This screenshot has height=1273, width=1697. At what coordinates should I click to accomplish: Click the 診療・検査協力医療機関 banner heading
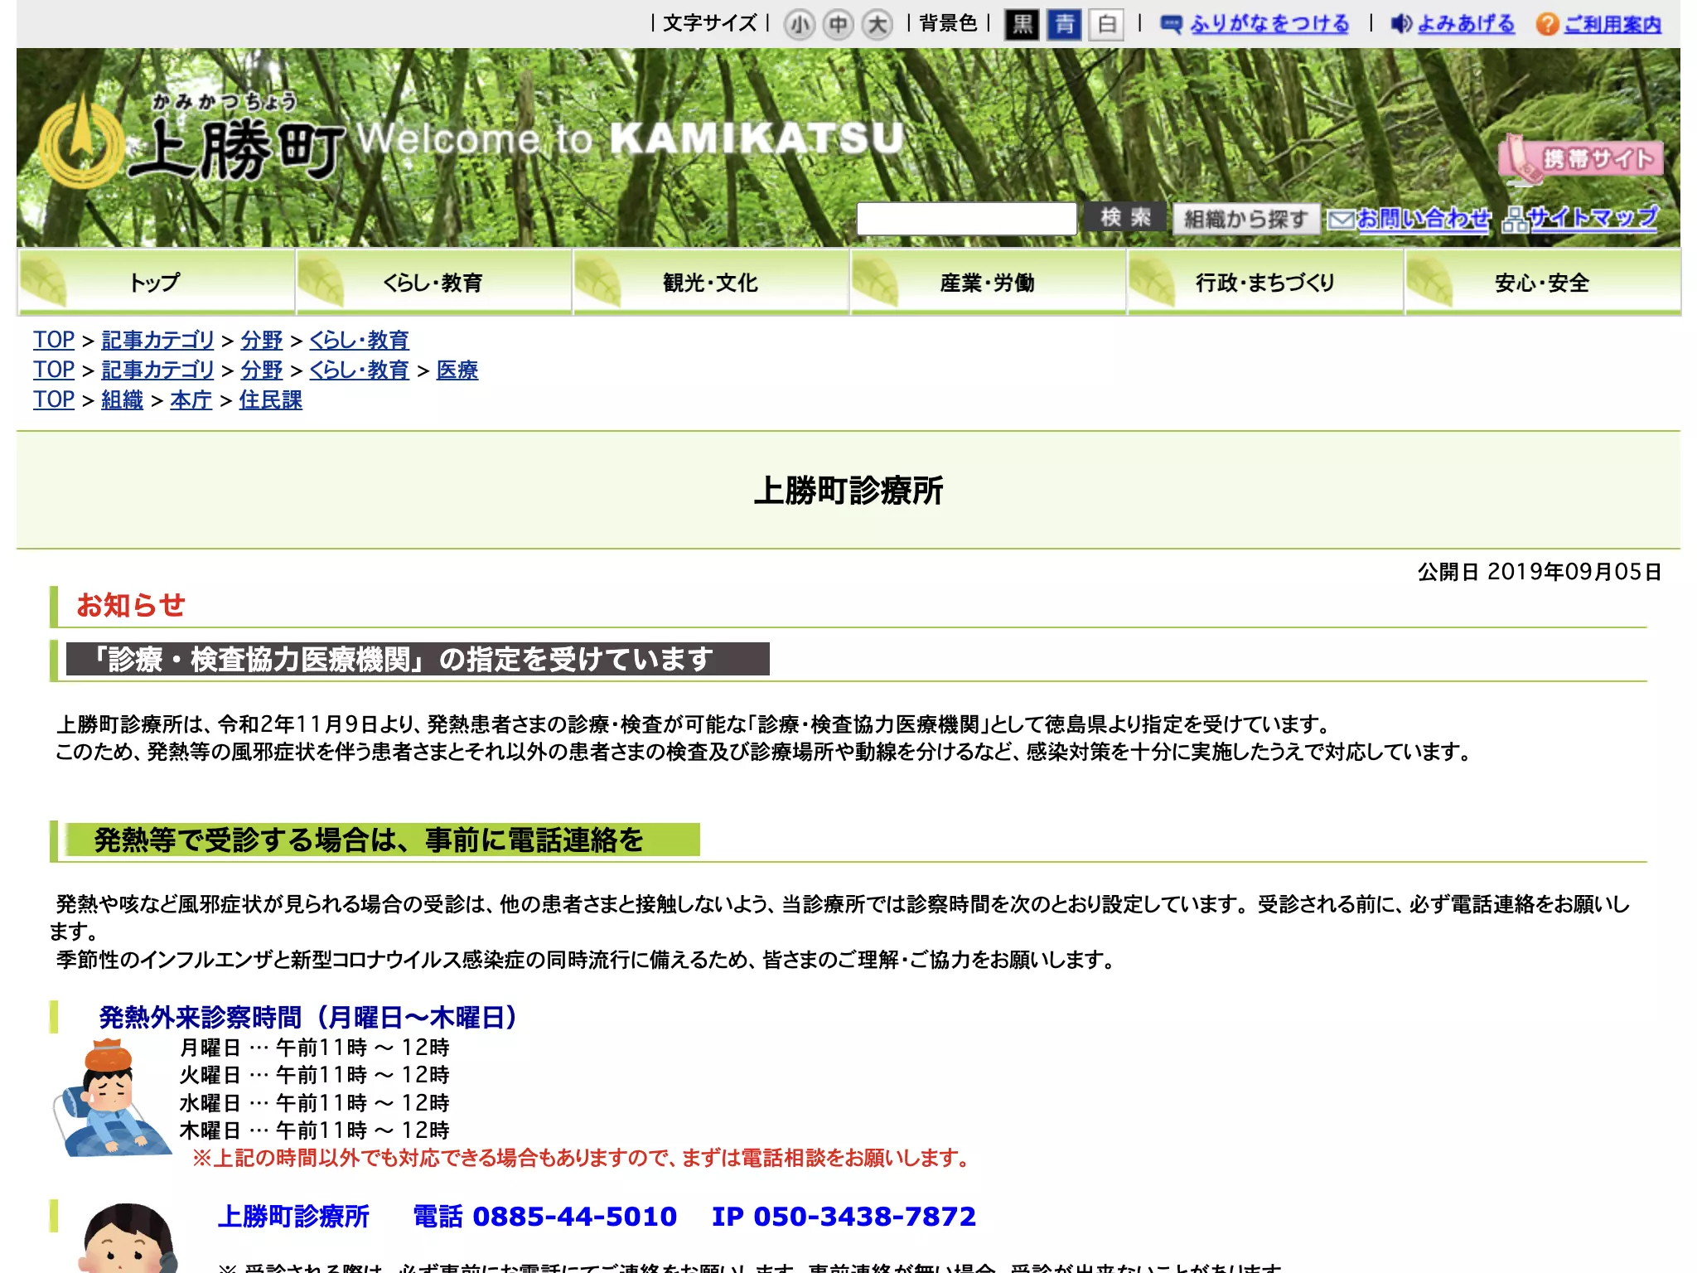pos(418,659)
